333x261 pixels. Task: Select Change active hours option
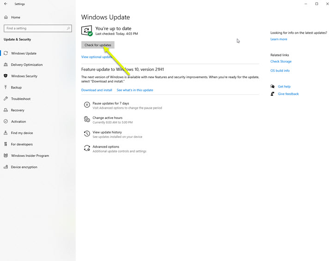click(108, 118)
